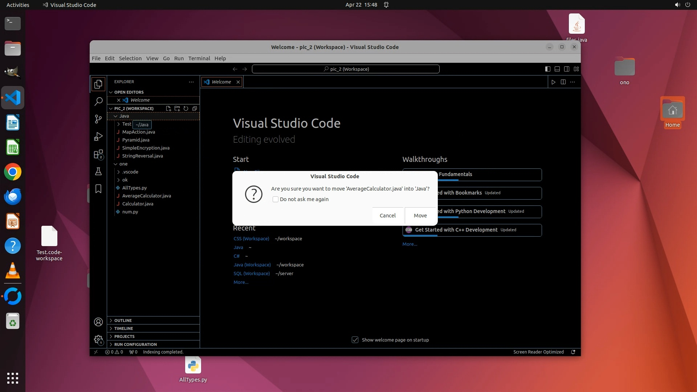The image size is (697, 392).
Task: Open the Source Control view icon
Action: 98,119
